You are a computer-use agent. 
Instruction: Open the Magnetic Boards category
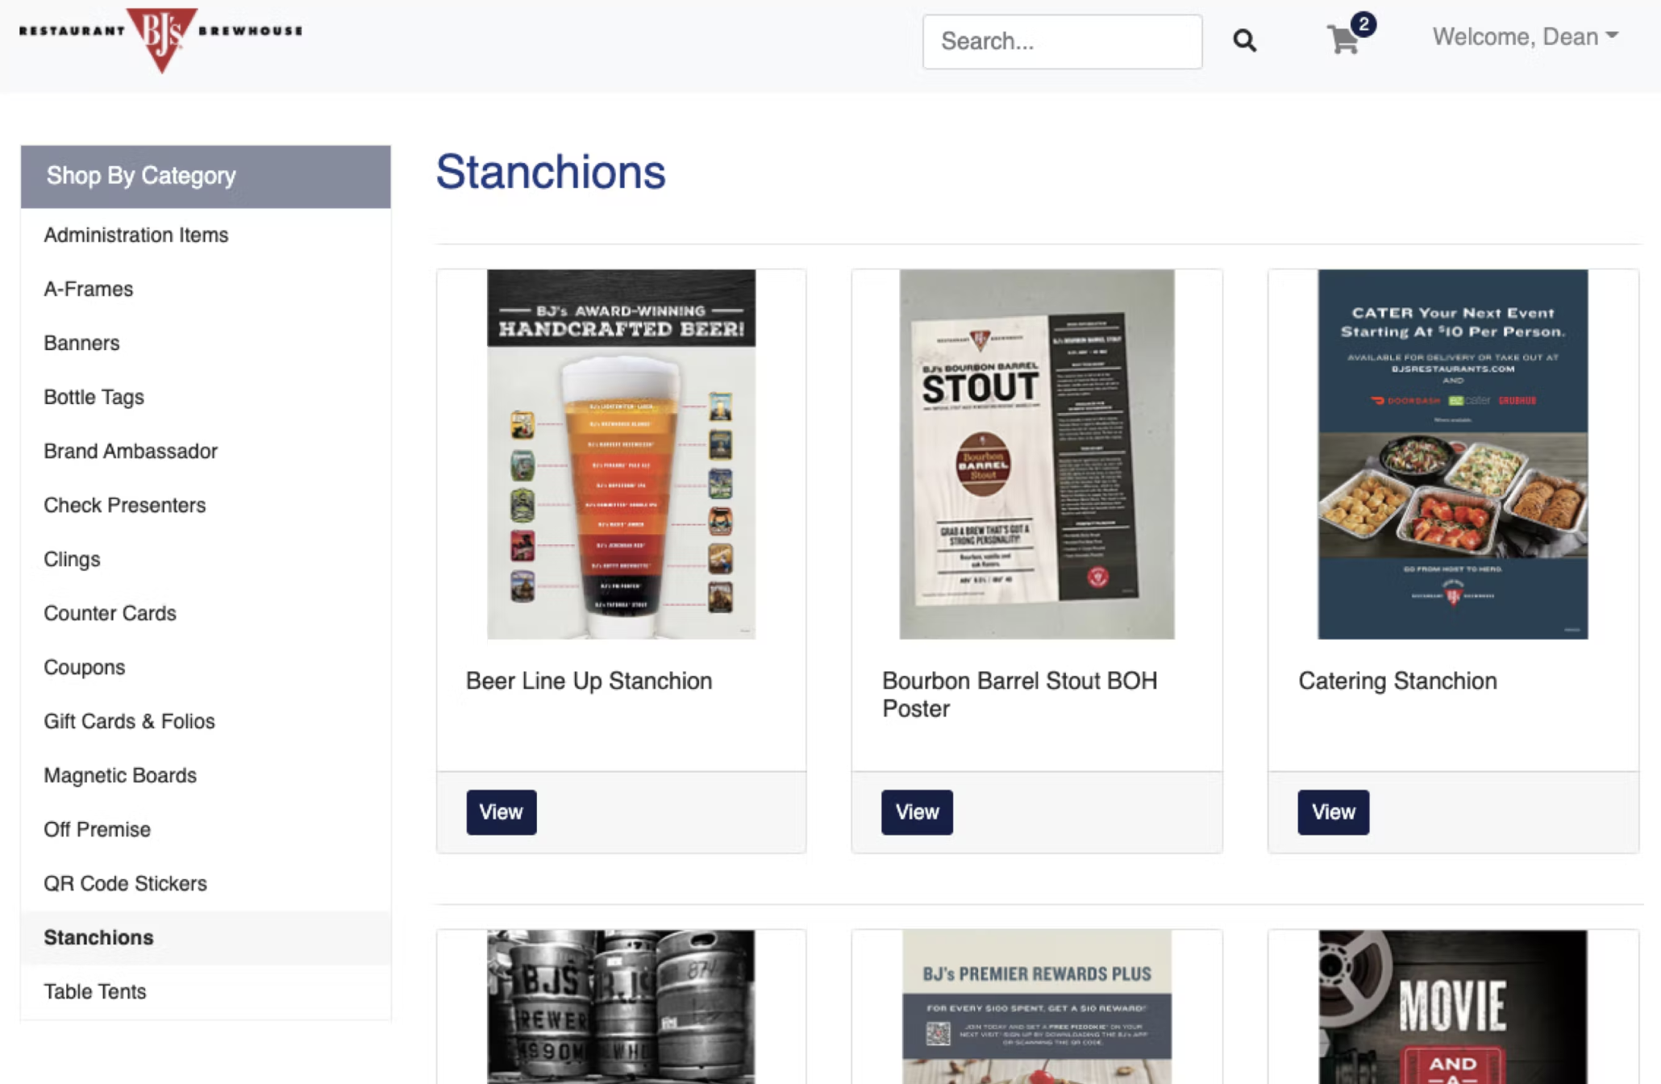tap(120, 775)
